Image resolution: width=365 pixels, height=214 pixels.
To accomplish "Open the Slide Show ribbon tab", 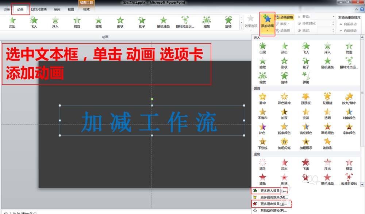I will click(x=39, y=9).
